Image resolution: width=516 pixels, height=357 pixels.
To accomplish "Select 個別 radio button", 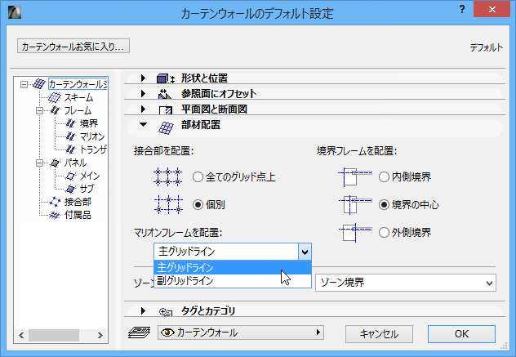I will pos(198,205).
